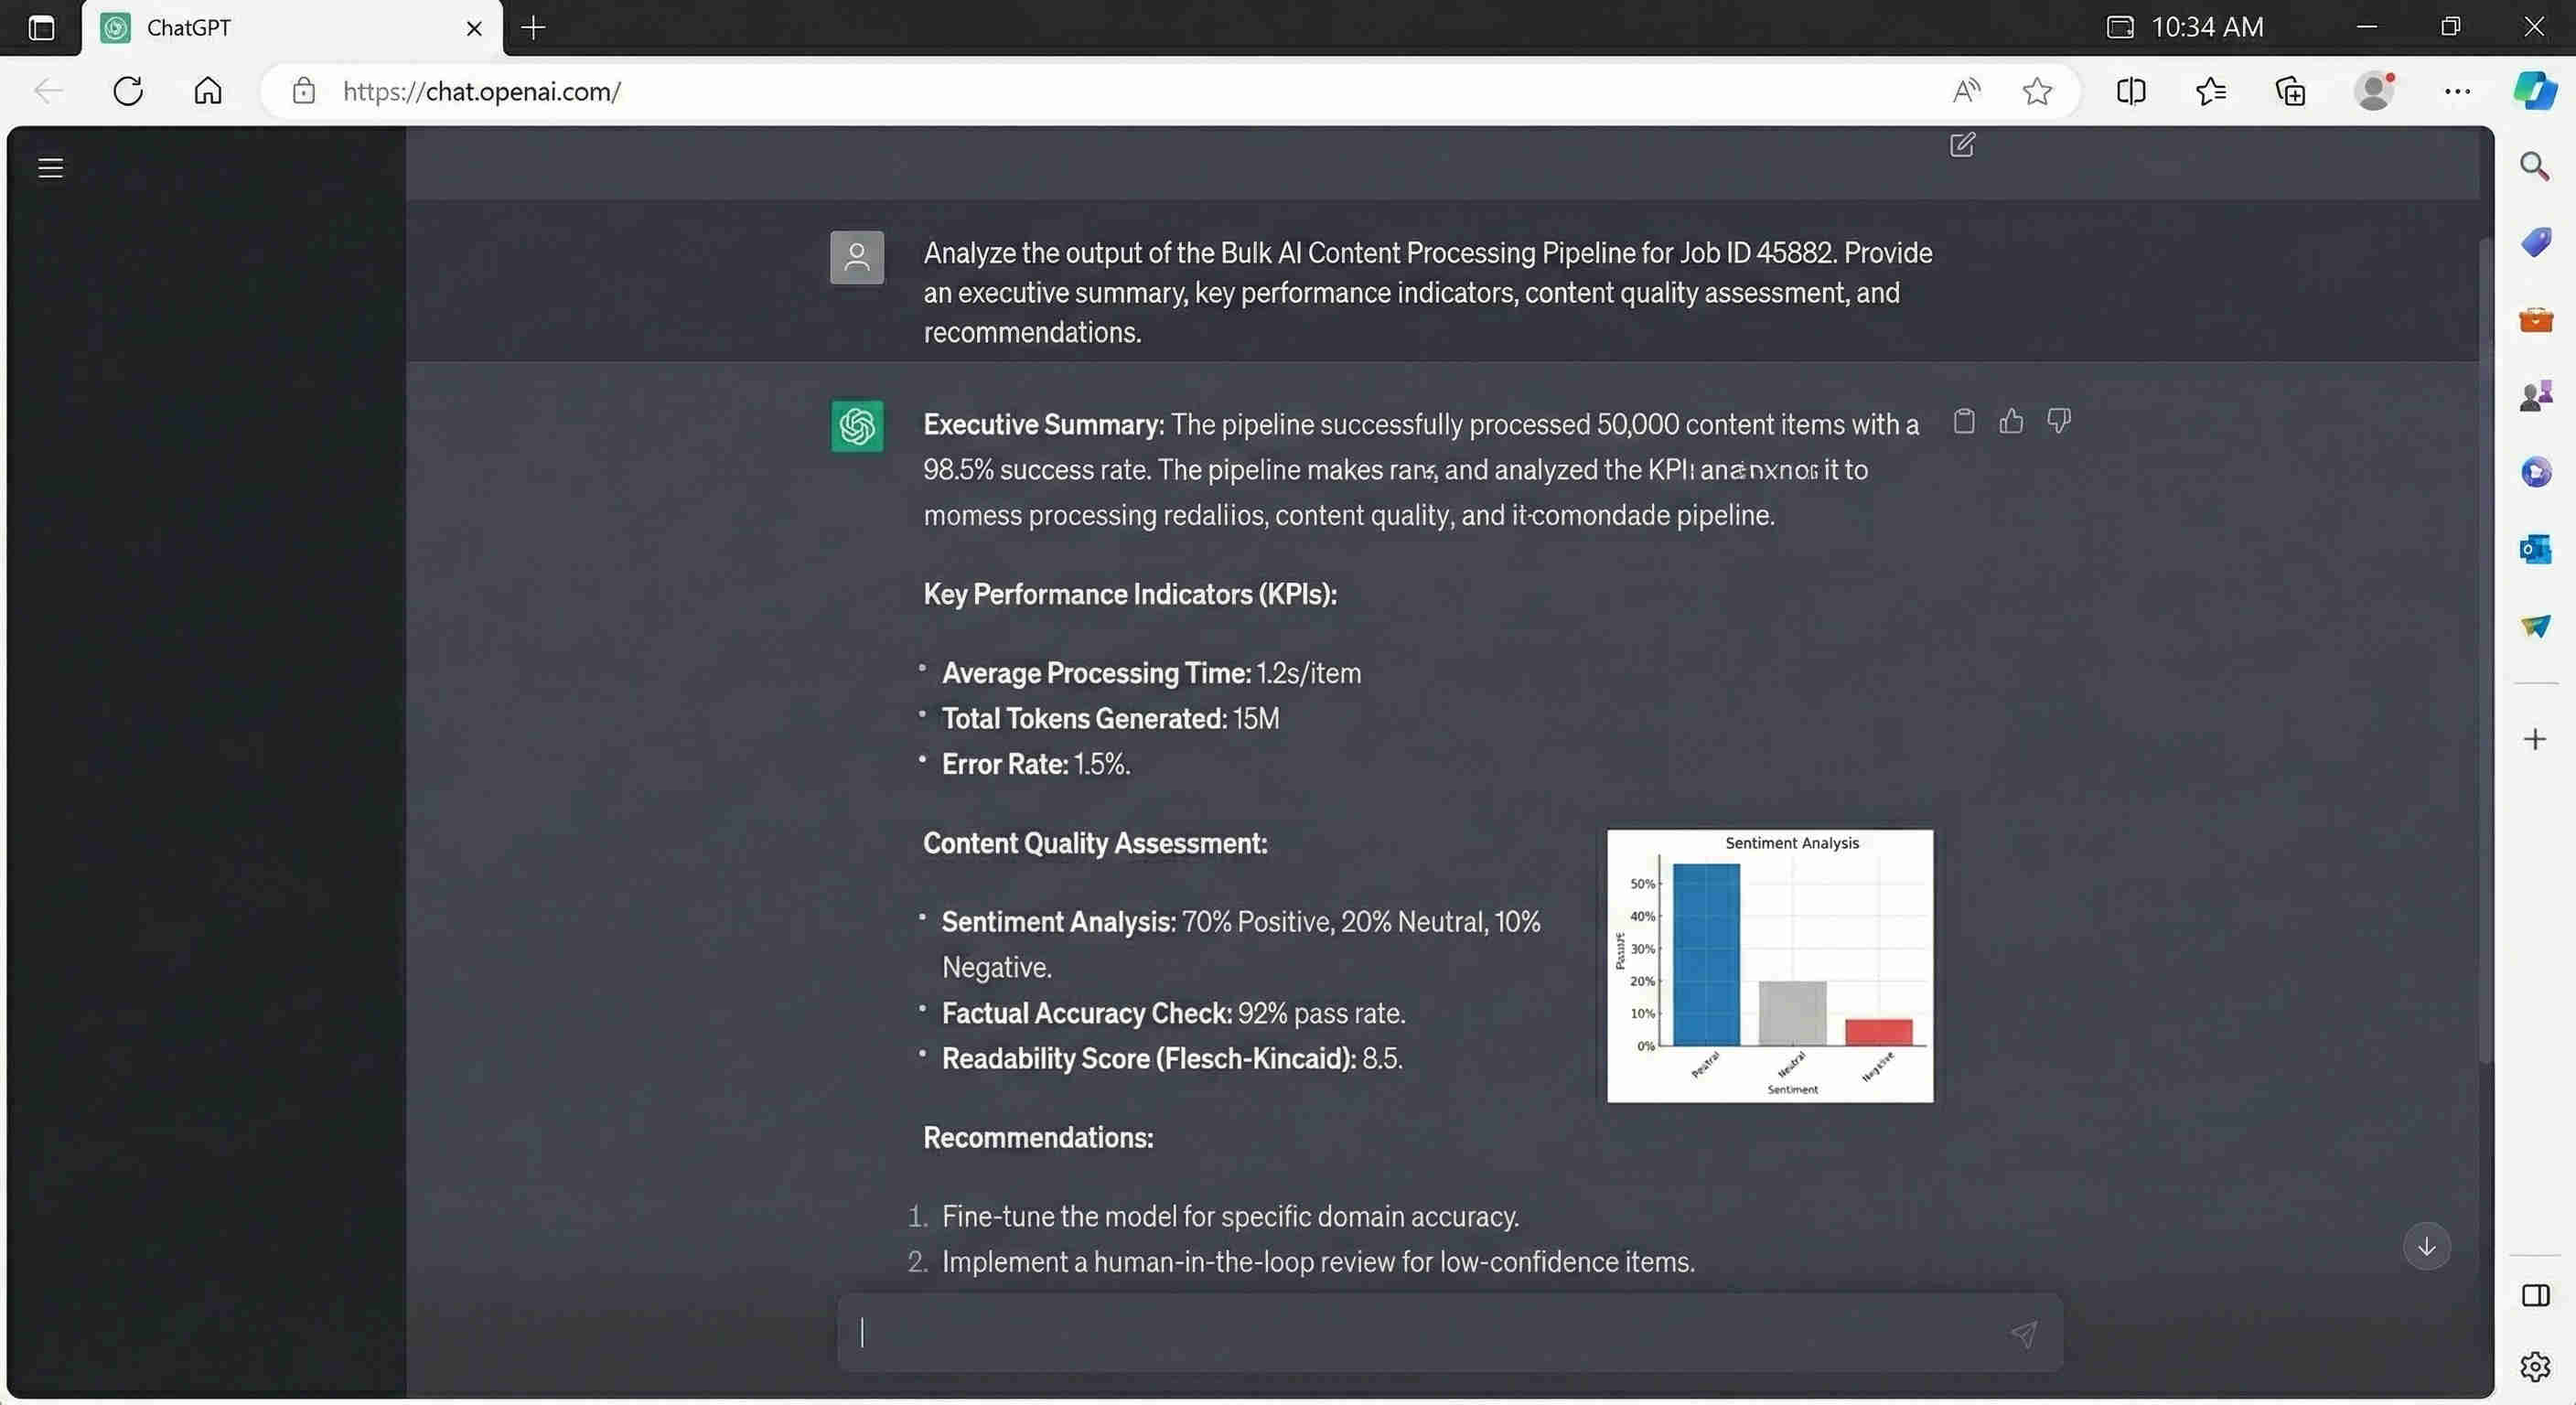Click the Readability Score bullet
Image resolution: width=2576 pixels, height=1405 pixels.
(x=1172, y=1058)
